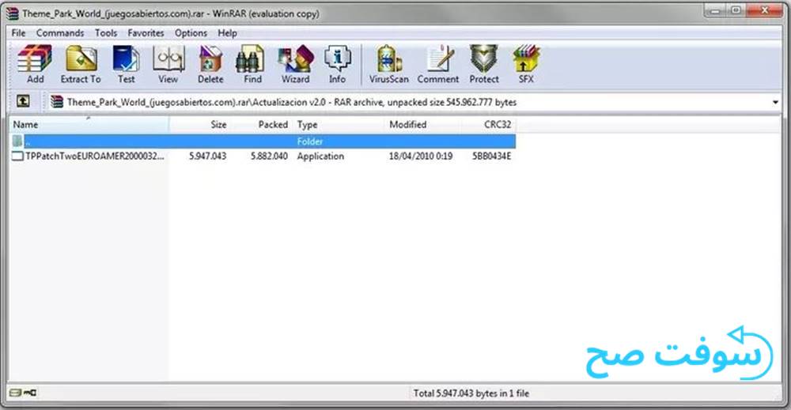Start VirusScan on the archive
The height and width of the screenshot is (410, 791).
[x=388, y=64]
